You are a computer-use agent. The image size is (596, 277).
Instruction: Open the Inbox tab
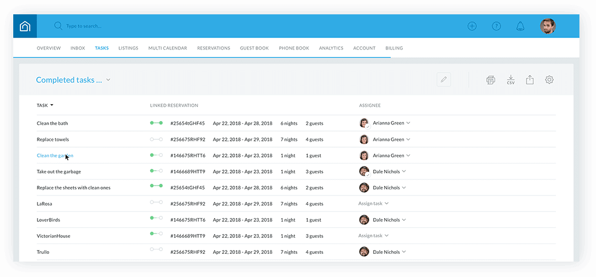pyautogui.click(x=78, y=48)
